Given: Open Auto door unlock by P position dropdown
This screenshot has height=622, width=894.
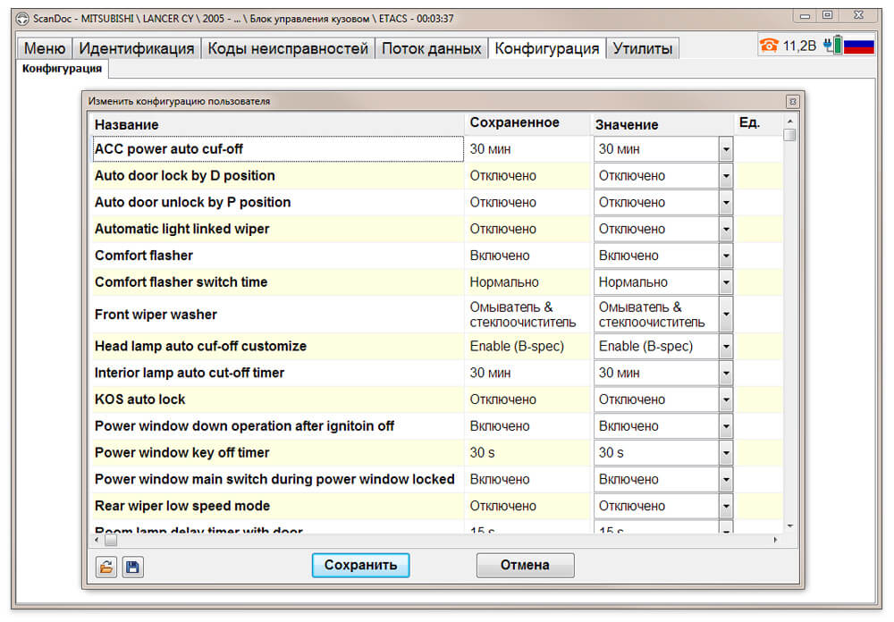Looking at the screenshot, I should pos(726,202).
